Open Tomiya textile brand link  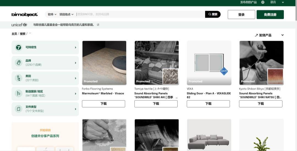tap(152, 89)
